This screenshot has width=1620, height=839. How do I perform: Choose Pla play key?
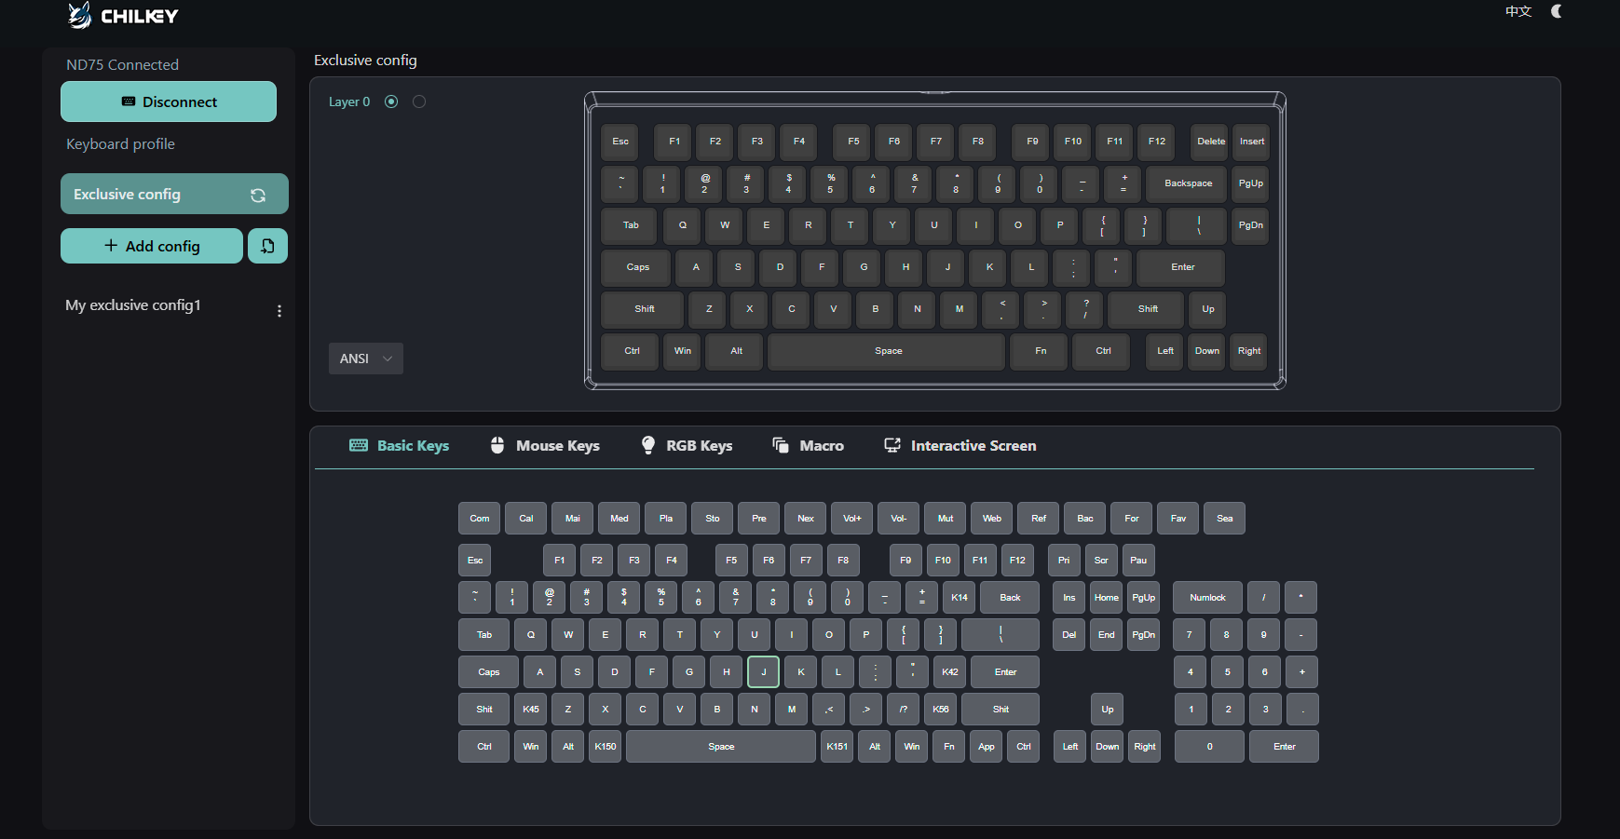coord(666,519)
